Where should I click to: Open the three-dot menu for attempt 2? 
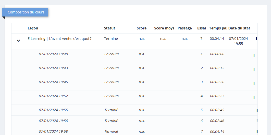pos(254,70)
